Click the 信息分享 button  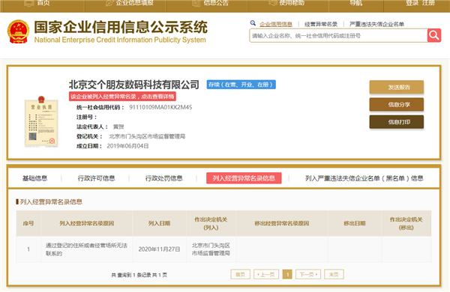coord(396,105)
